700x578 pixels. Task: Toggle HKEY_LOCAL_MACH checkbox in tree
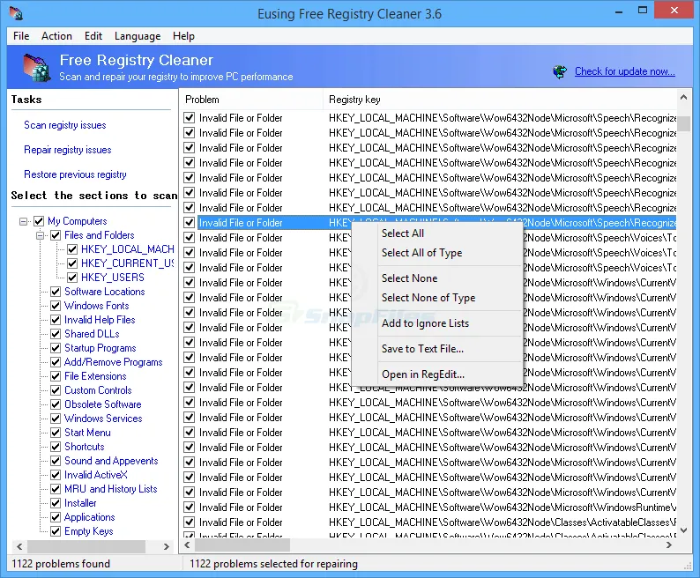(x=72, y=249)
